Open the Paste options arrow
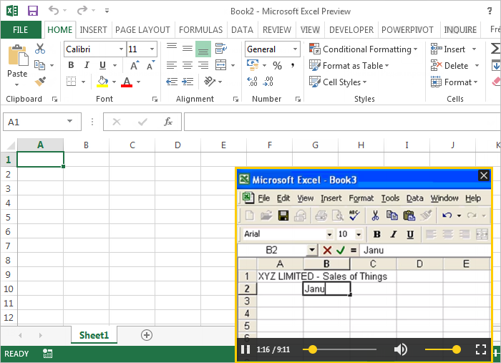Viewport: 501px width, 363px height. coord(17,84)
